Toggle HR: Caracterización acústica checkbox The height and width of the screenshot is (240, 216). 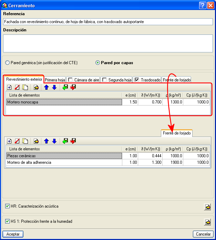(x=7, y=206)
